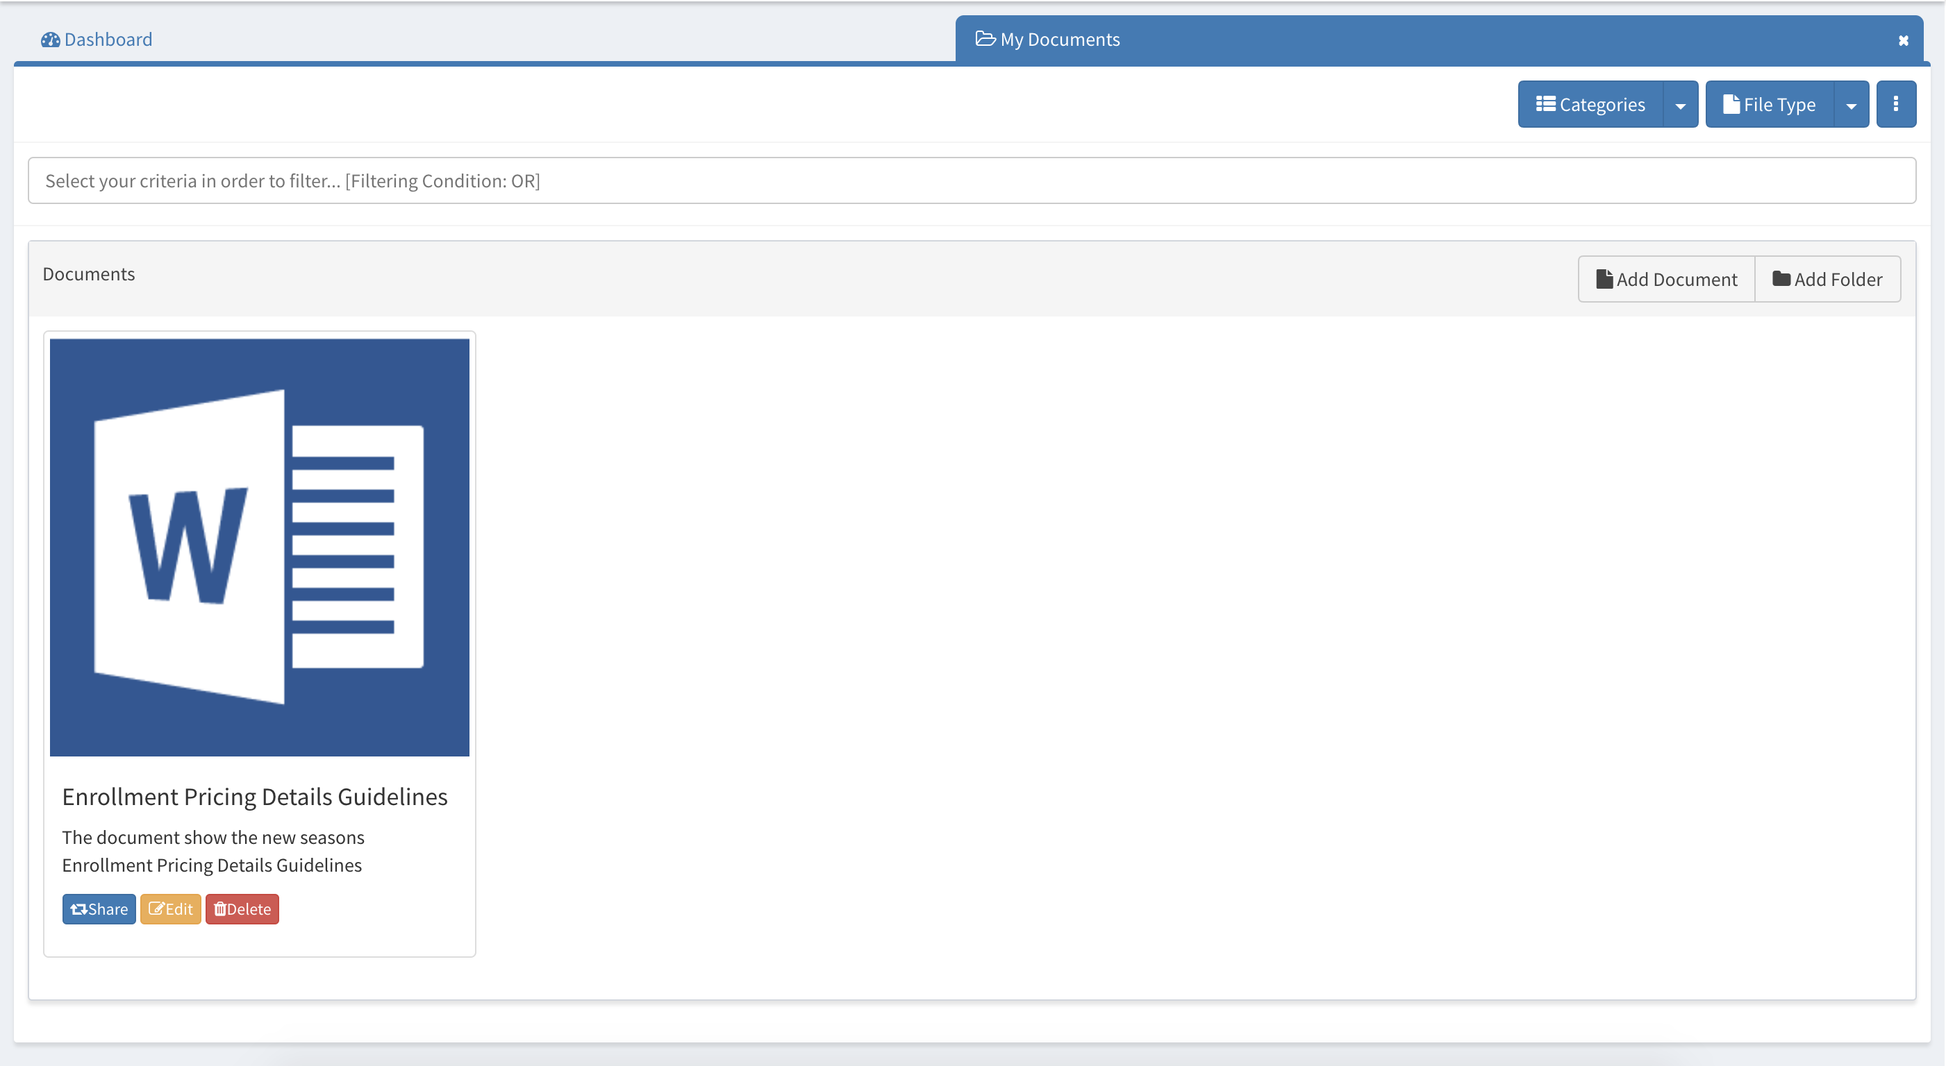The height and width of the screenshot is (1066, 1946).
Task: Open the Word document thumbnail
Action: point(259,547)
